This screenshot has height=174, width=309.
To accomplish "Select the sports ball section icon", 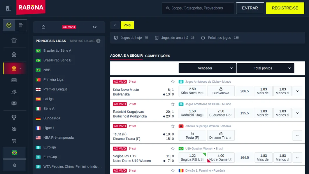I will pyautogui.click(x=9, y=25).
